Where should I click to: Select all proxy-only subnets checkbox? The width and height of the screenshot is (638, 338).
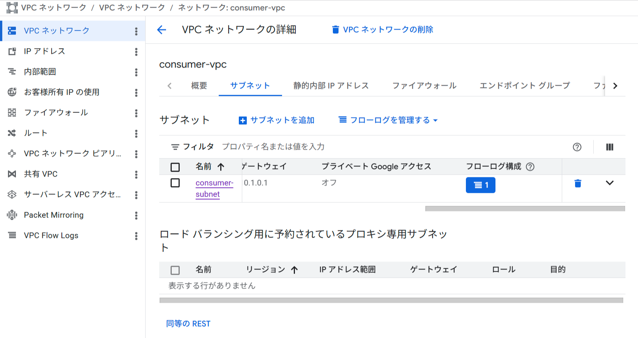coord(175,270)
